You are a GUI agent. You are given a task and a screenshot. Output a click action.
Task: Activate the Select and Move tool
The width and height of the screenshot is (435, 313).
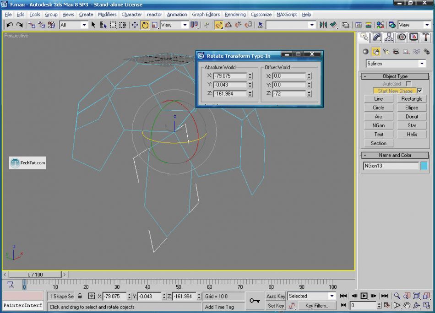tap(135, 25)
